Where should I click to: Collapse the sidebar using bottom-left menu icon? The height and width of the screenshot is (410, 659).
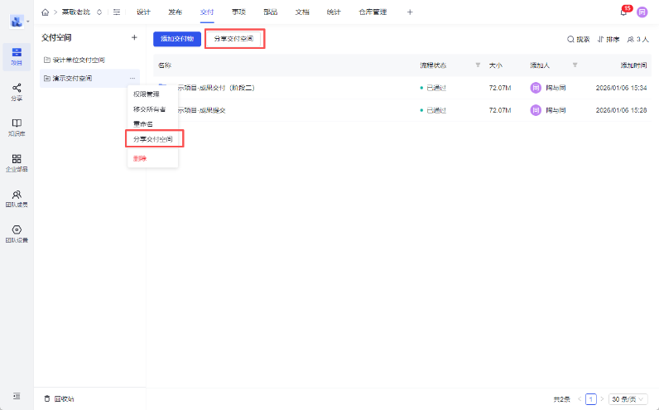[17, 398]
